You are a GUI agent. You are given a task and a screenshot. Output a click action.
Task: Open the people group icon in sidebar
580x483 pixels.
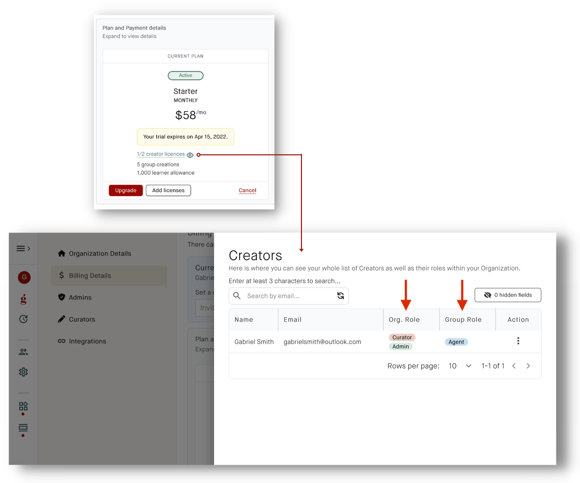pyautogui.click(x=24, y=352)
